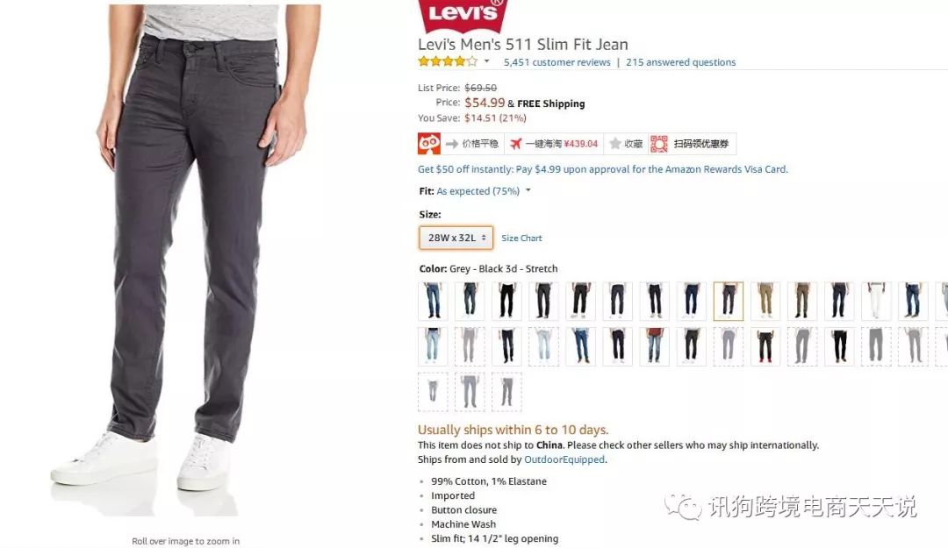Viewport: 948px width, 548px height.
Task: Click the OutdoorEquipped seller link
Action: click(564, 459)
